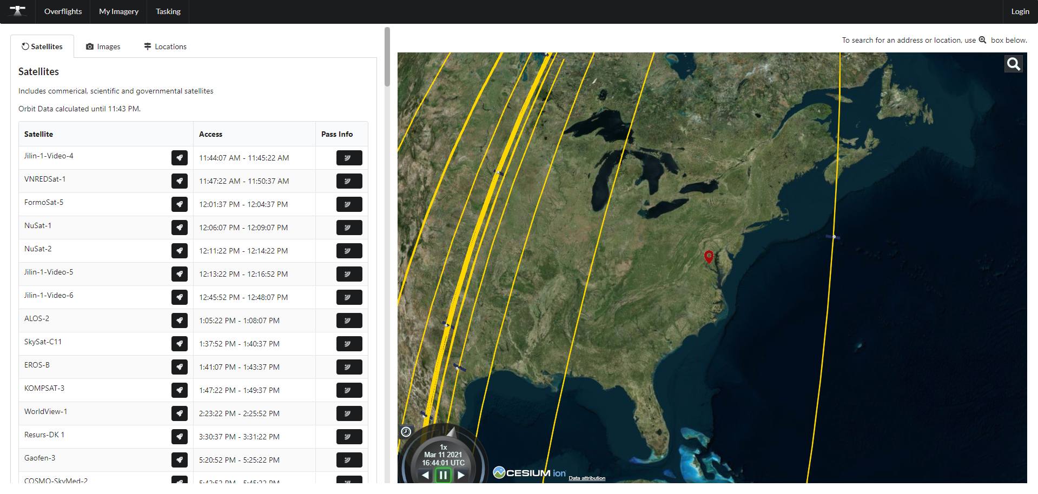Screen dimensions: 1038x494
Task: Track Jilin-1-Video-6 with its satellite icon button
Action: [x=180, y=297]
